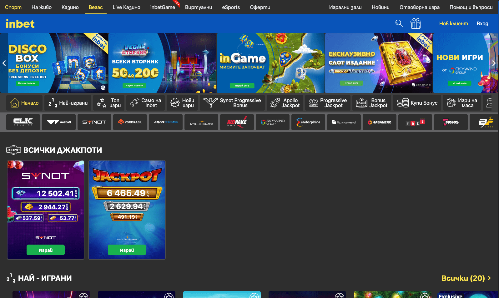Screen dimensions: 499x298
Task: Open the Apollo Jackpot category tab
Action: click(x=285, y=103)
